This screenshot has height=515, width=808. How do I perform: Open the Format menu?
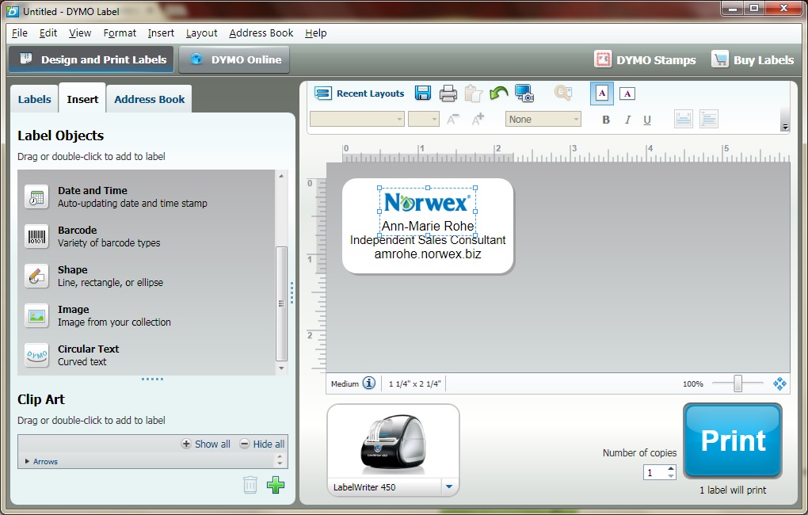click(x=120, y=33)
